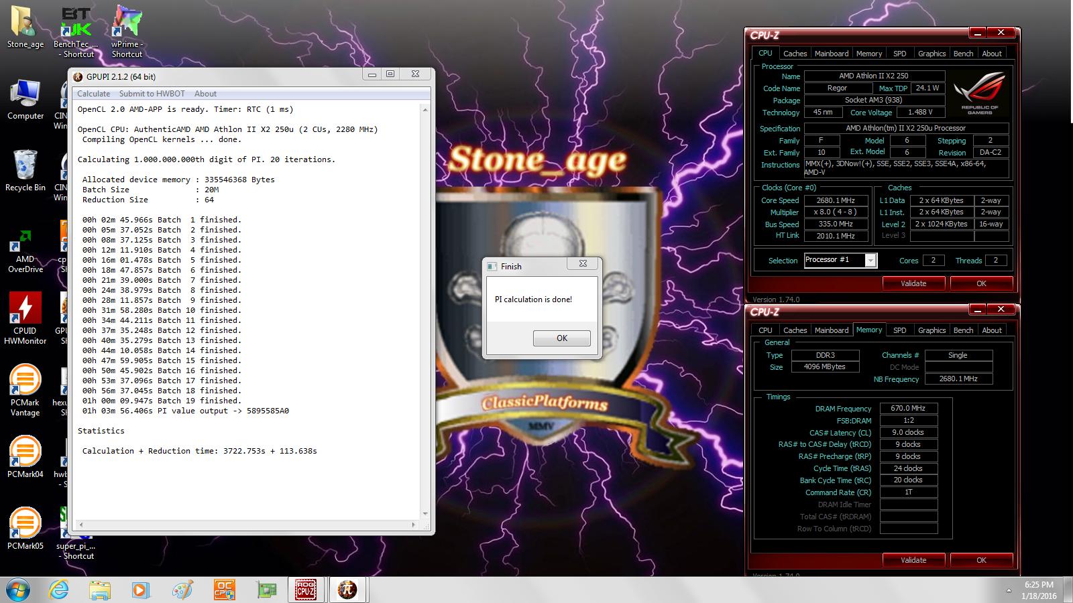Image resolution: width=1073 pixels, height=603 pixels.
Task: Switch to Mainboard tab in lower CPU-Z window
Action: pos(832,330)
